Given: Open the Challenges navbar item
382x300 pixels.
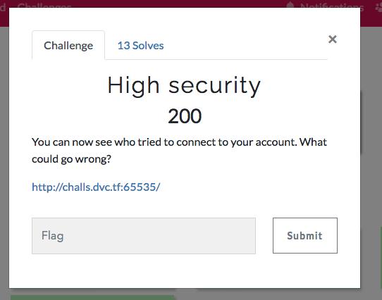Looking at the screenshot, I should 44,6.
